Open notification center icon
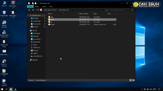Screen dimensions: 163x91 click(159, 89)
